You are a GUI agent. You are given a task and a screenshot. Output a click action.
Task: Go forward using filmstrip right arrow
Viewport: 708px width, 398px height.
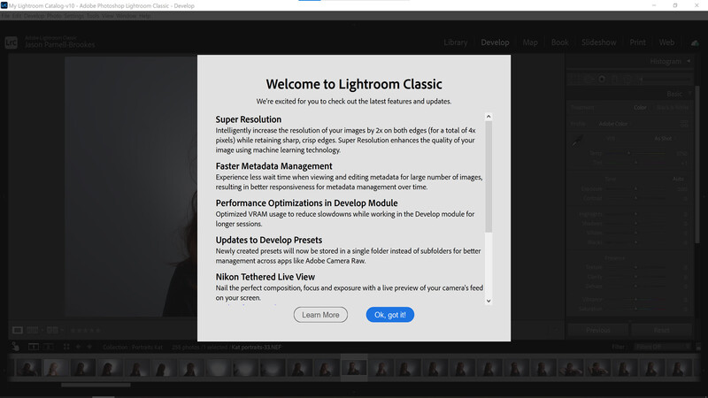[x=89, y=347]
